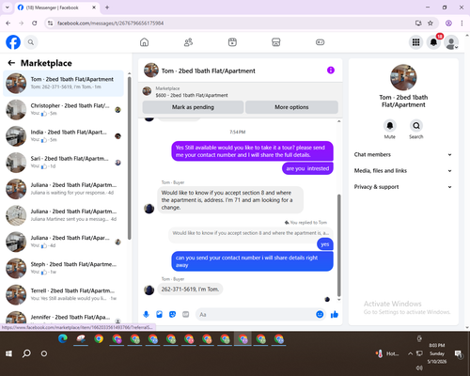This screenshot has width=470, height=376.
Task: Open India 2bed 1bath conversation
Action: pos(64,136)
